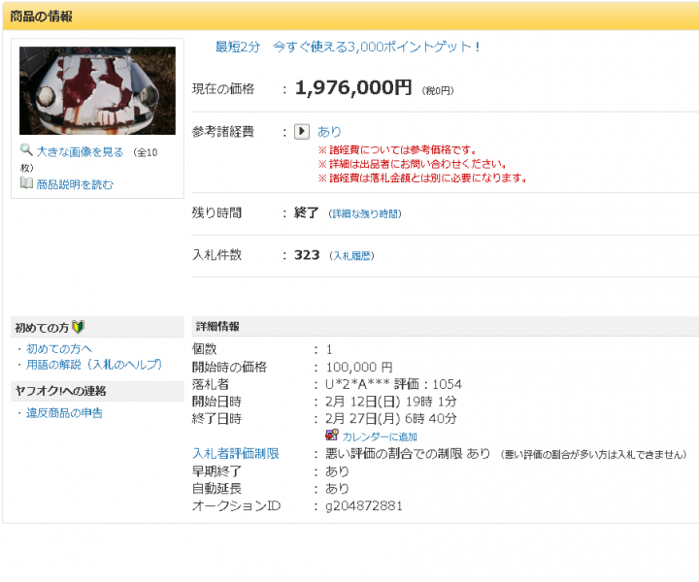
Task: Click winner name U*2*A***
Action: coord(357,384)
